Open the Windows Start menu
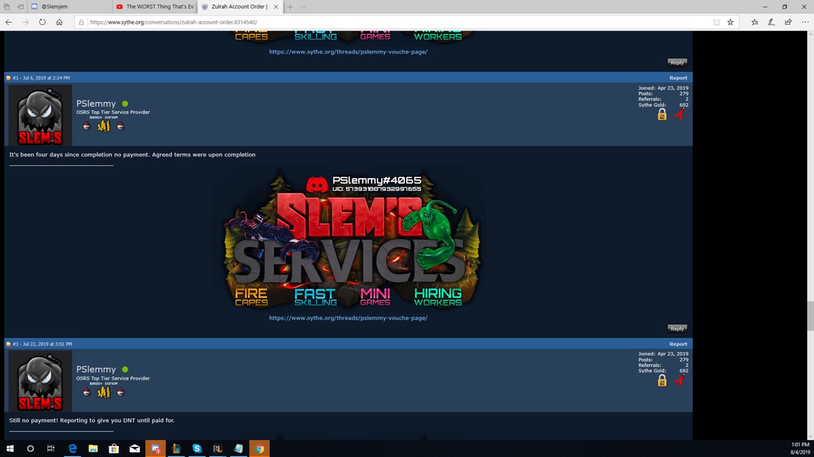This screenshot has width=814, height=457. click(x=10, y=448)
